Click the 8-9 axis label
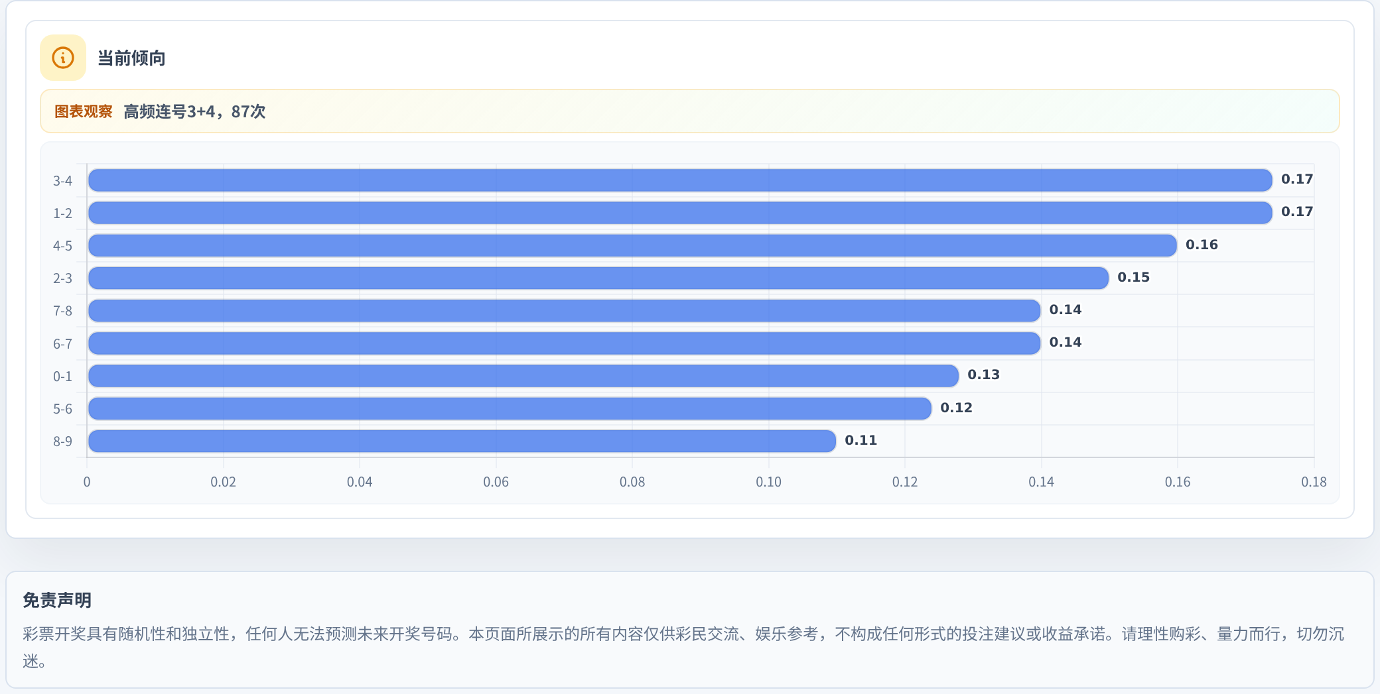1380x694 pixels. click(62, 441)
